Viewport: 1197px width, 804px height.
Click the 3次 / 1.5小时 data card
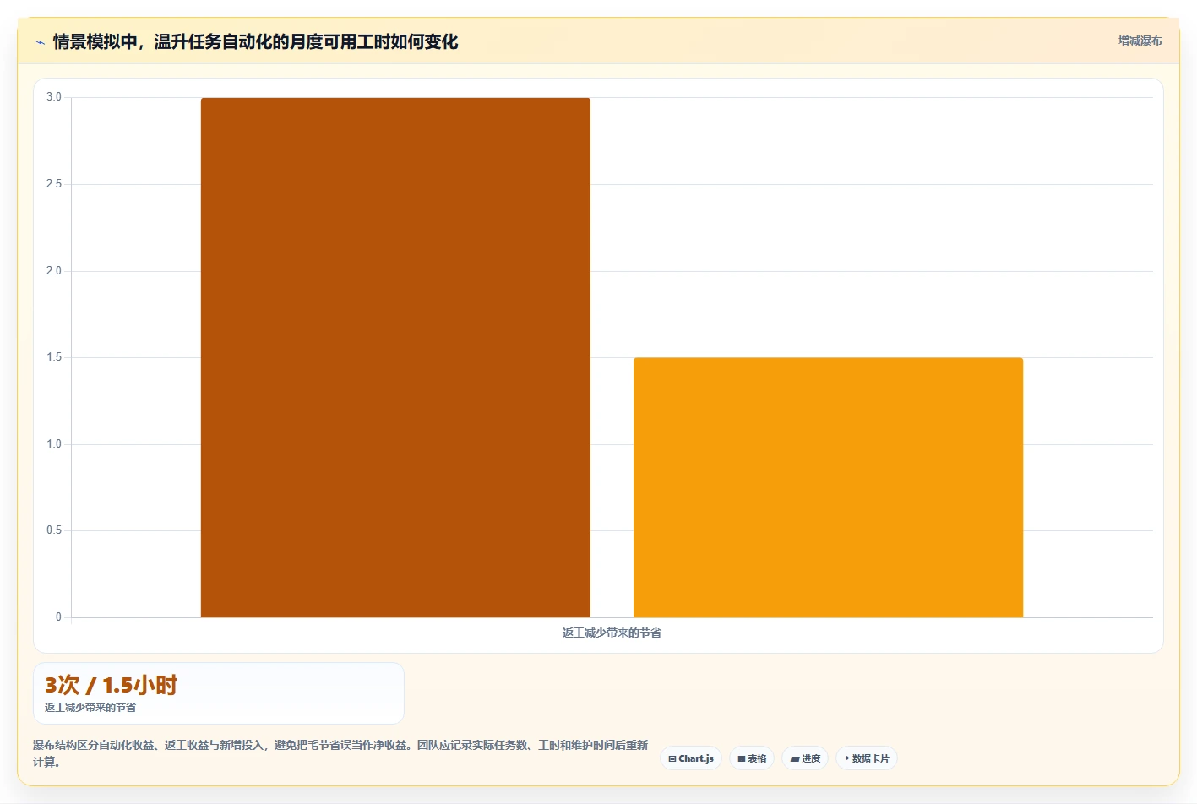coord(219,693)
